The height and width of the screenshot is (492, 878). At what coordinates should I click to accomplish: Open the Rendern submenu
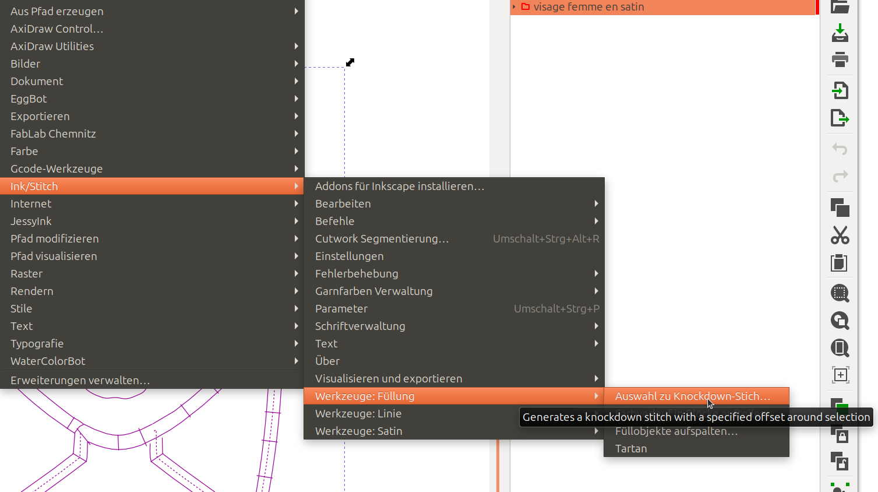click(152, 291)
